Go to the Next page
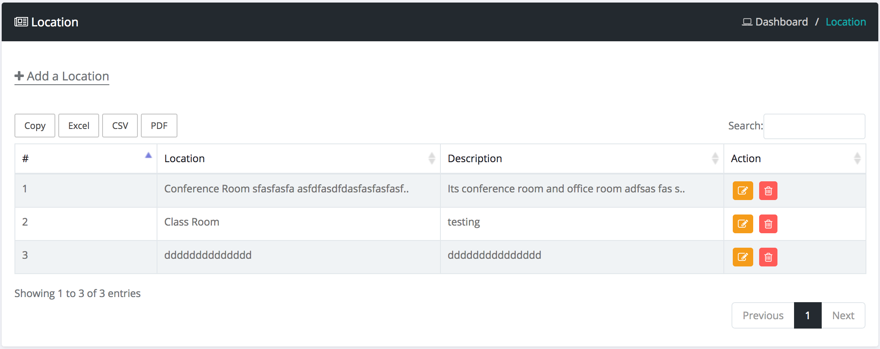Screen dimensions: 880x349 click(x=843, y=316)
